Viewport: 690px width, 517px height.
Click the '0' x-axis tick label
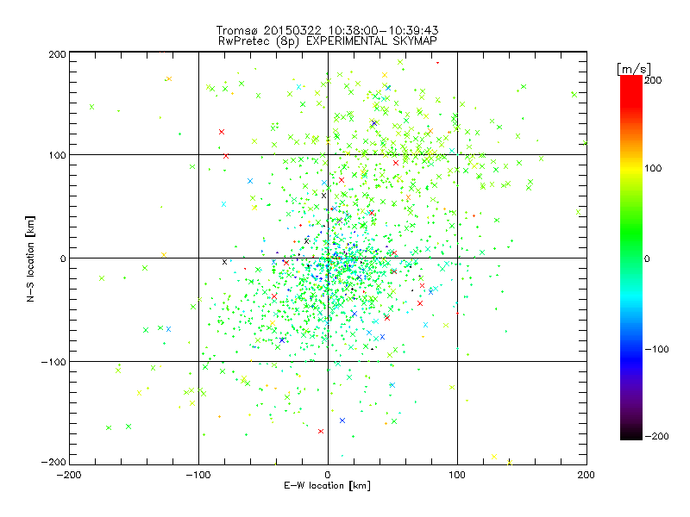328,475
